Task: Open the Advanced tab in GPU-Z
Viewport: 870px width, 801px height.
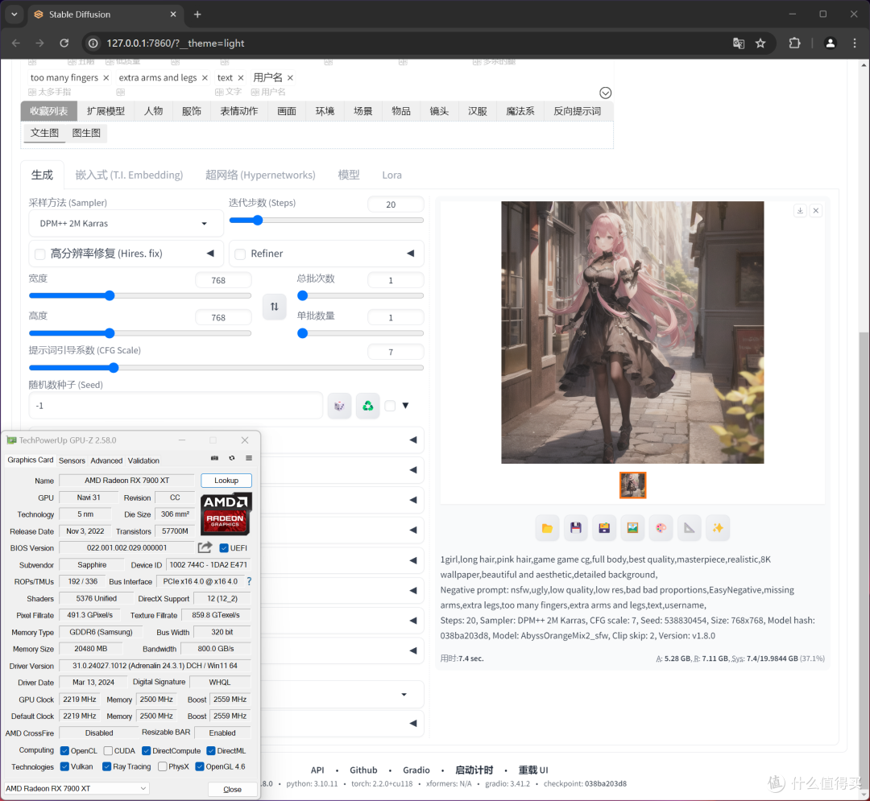Action: point(106,460)
